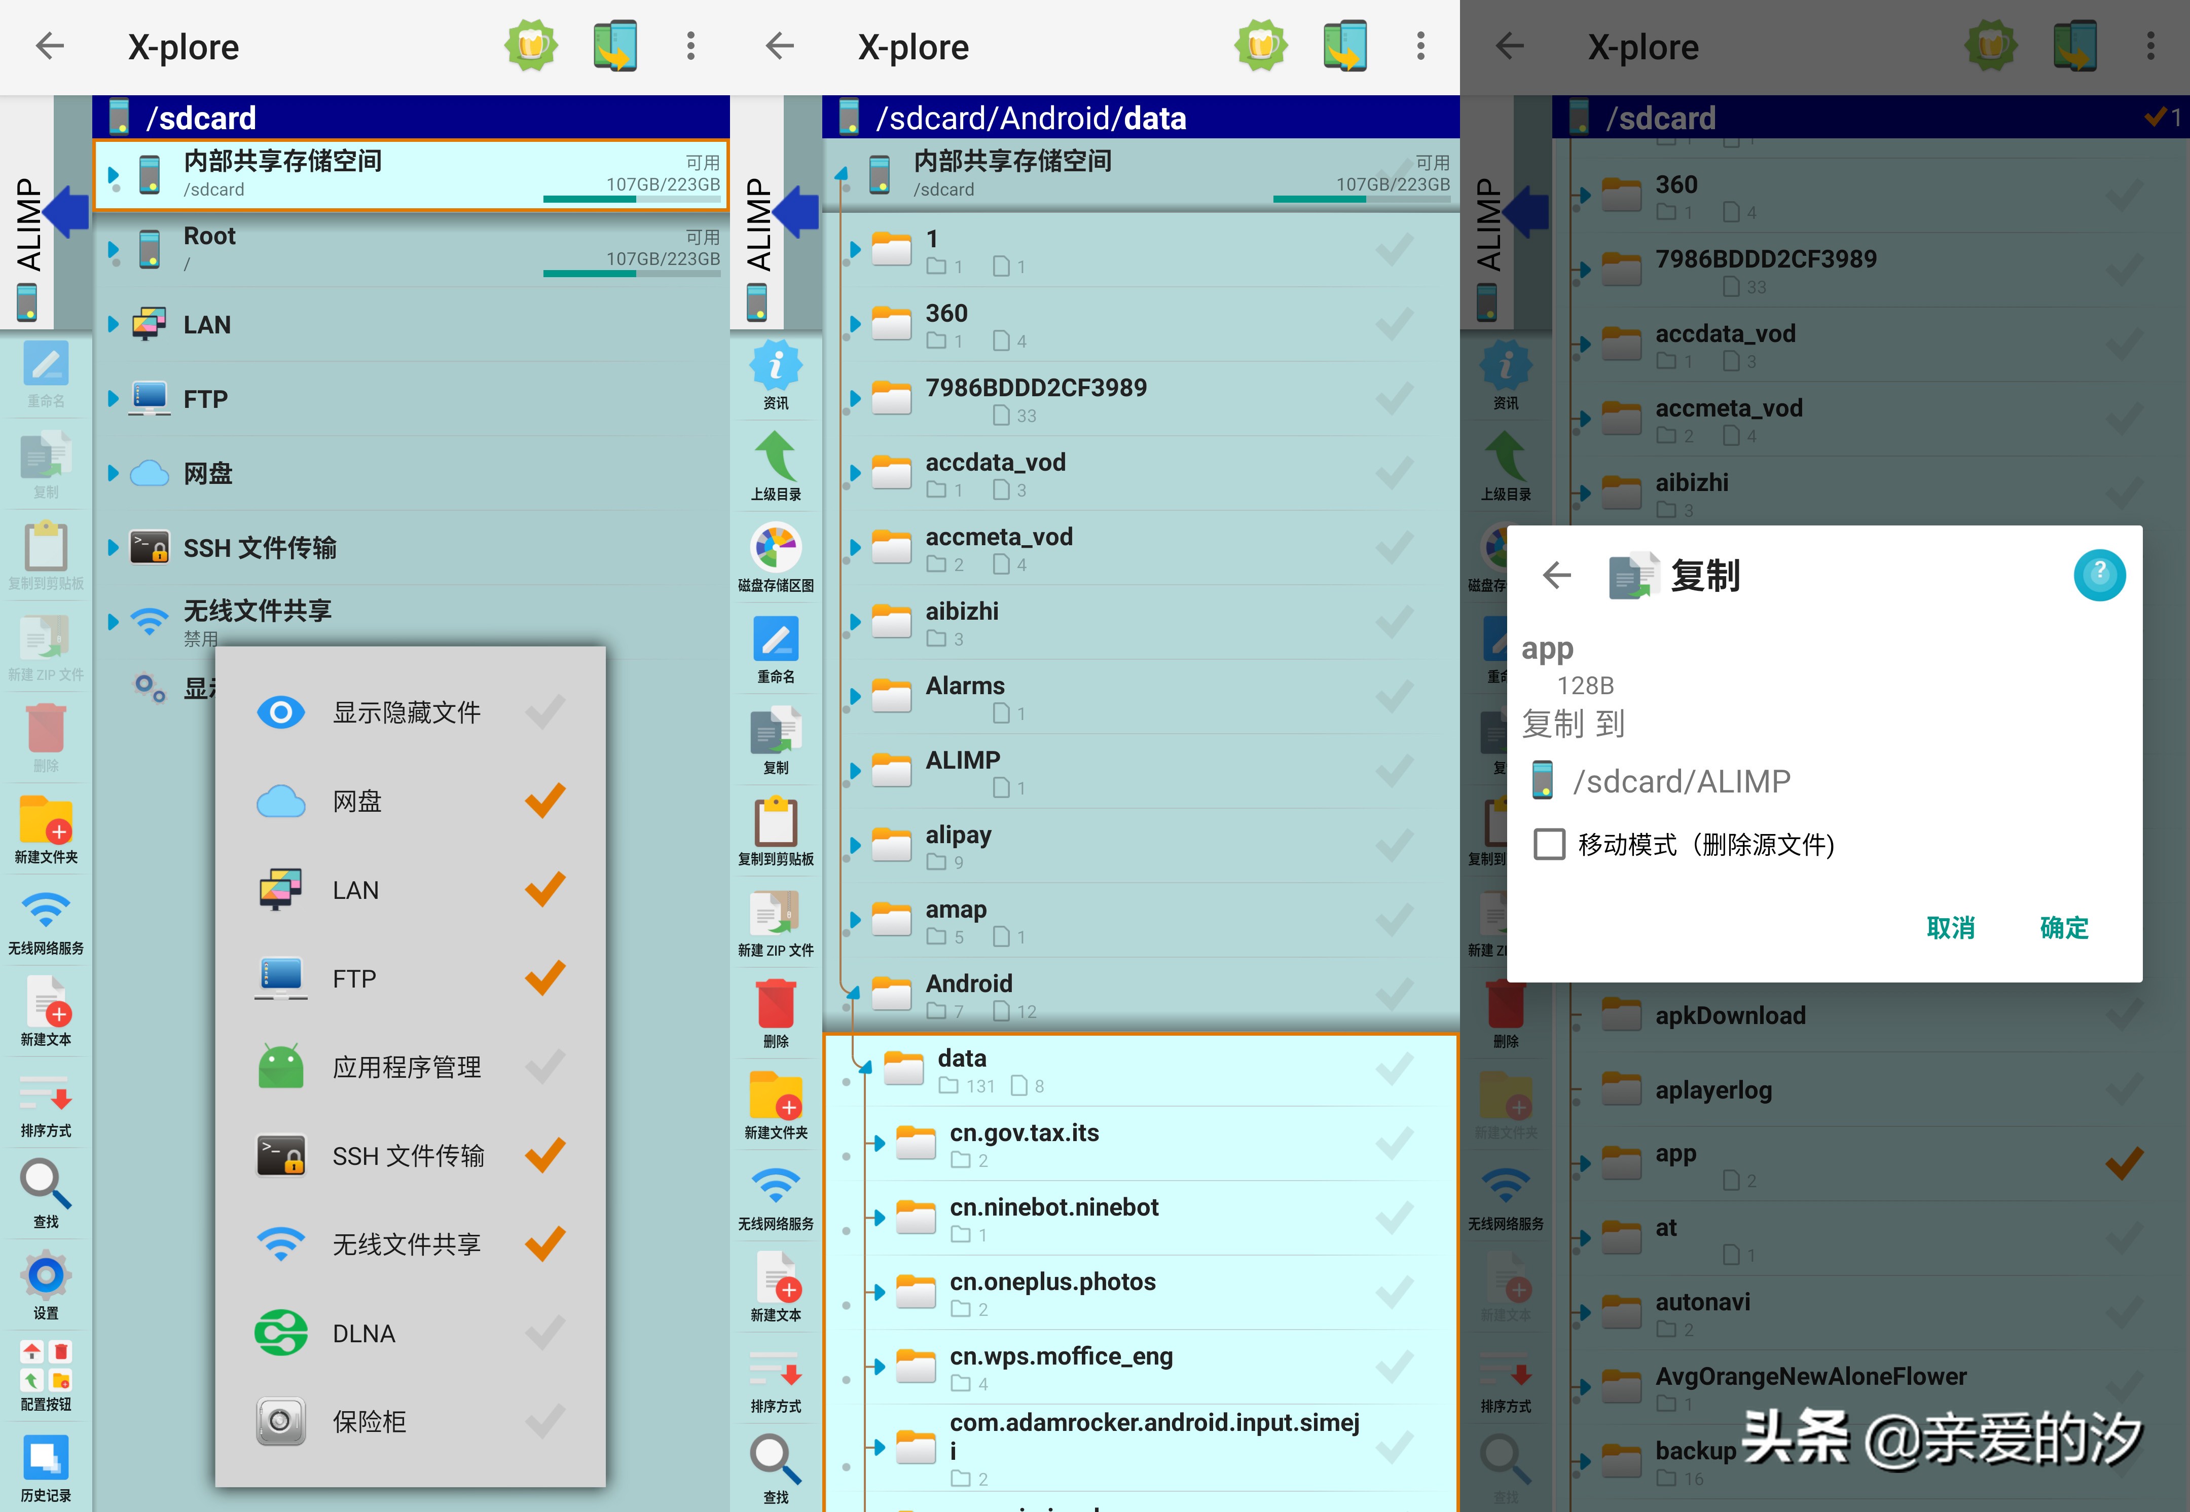Click the 磁盘存储区图 disk map icon
2190x1512 pixels.
pyautogui.click(x=775, y=548)
